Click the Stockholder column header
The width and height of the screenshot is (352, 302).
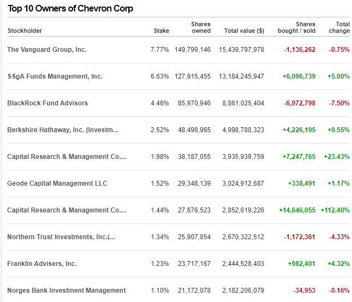click(x=25, y=31)
